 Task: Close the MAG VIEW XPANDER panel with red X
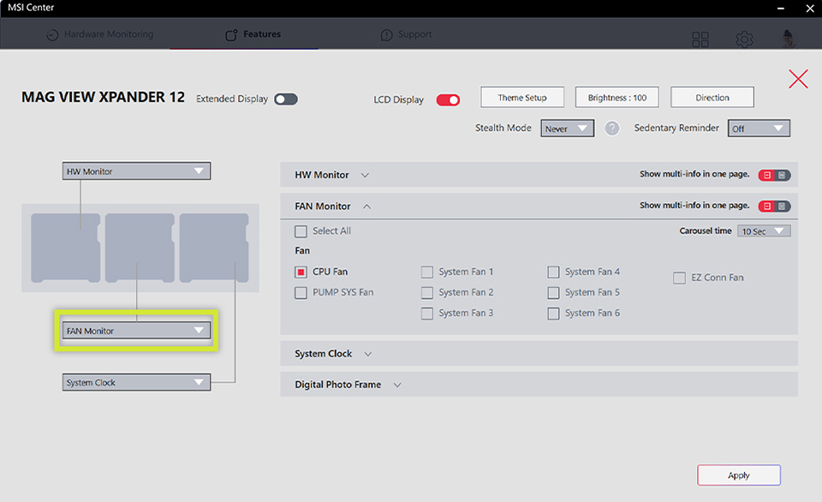tap(798, 79)
